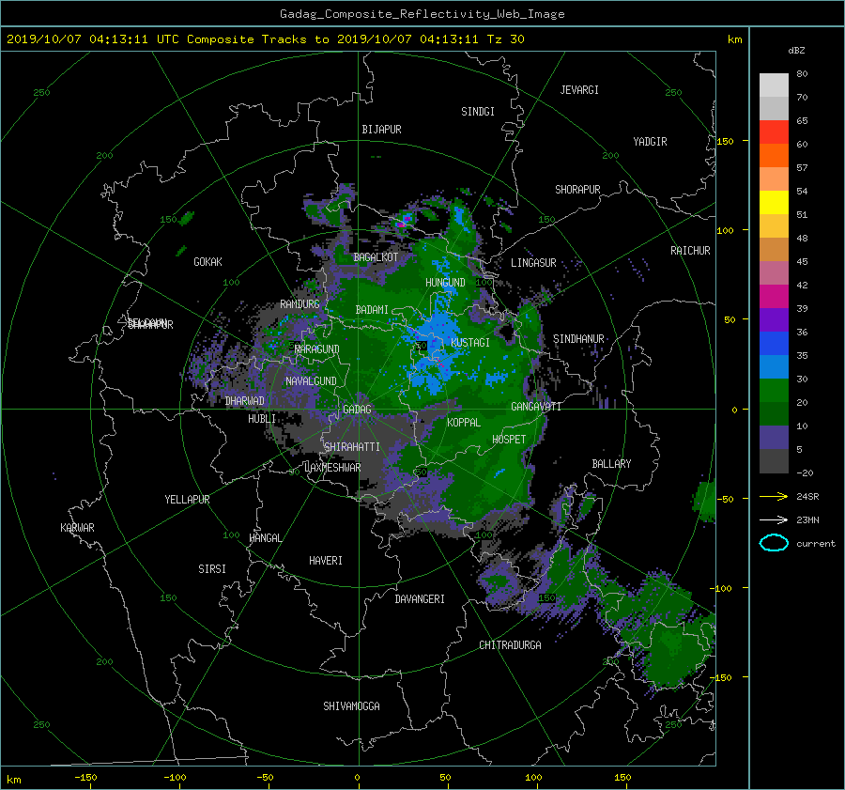Click the RAICHUR city label
Screen dimensions: 845x790
tap(690, 251)
